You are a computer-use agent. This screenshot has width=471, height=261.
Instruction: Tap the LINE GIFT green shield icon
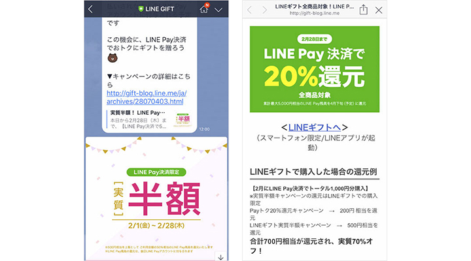pos(141,9)
